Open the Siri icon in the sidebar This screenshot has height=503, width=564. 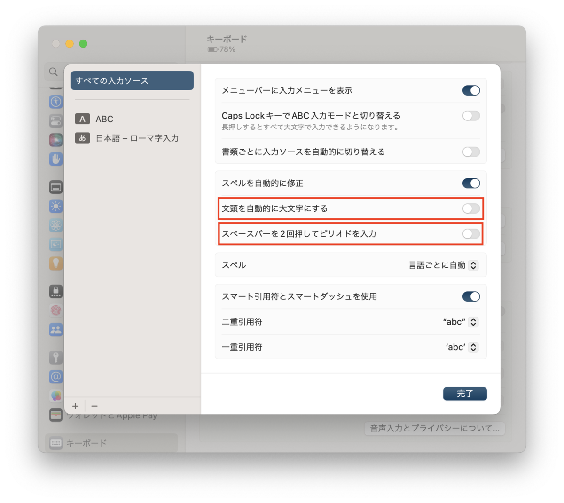56,140
